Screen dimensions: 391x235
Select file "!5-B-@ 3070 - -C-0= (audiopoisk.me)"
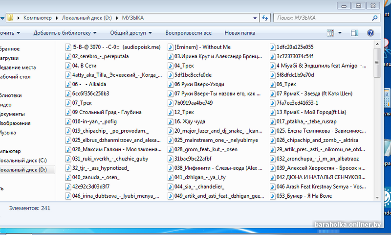coord(113,47)
